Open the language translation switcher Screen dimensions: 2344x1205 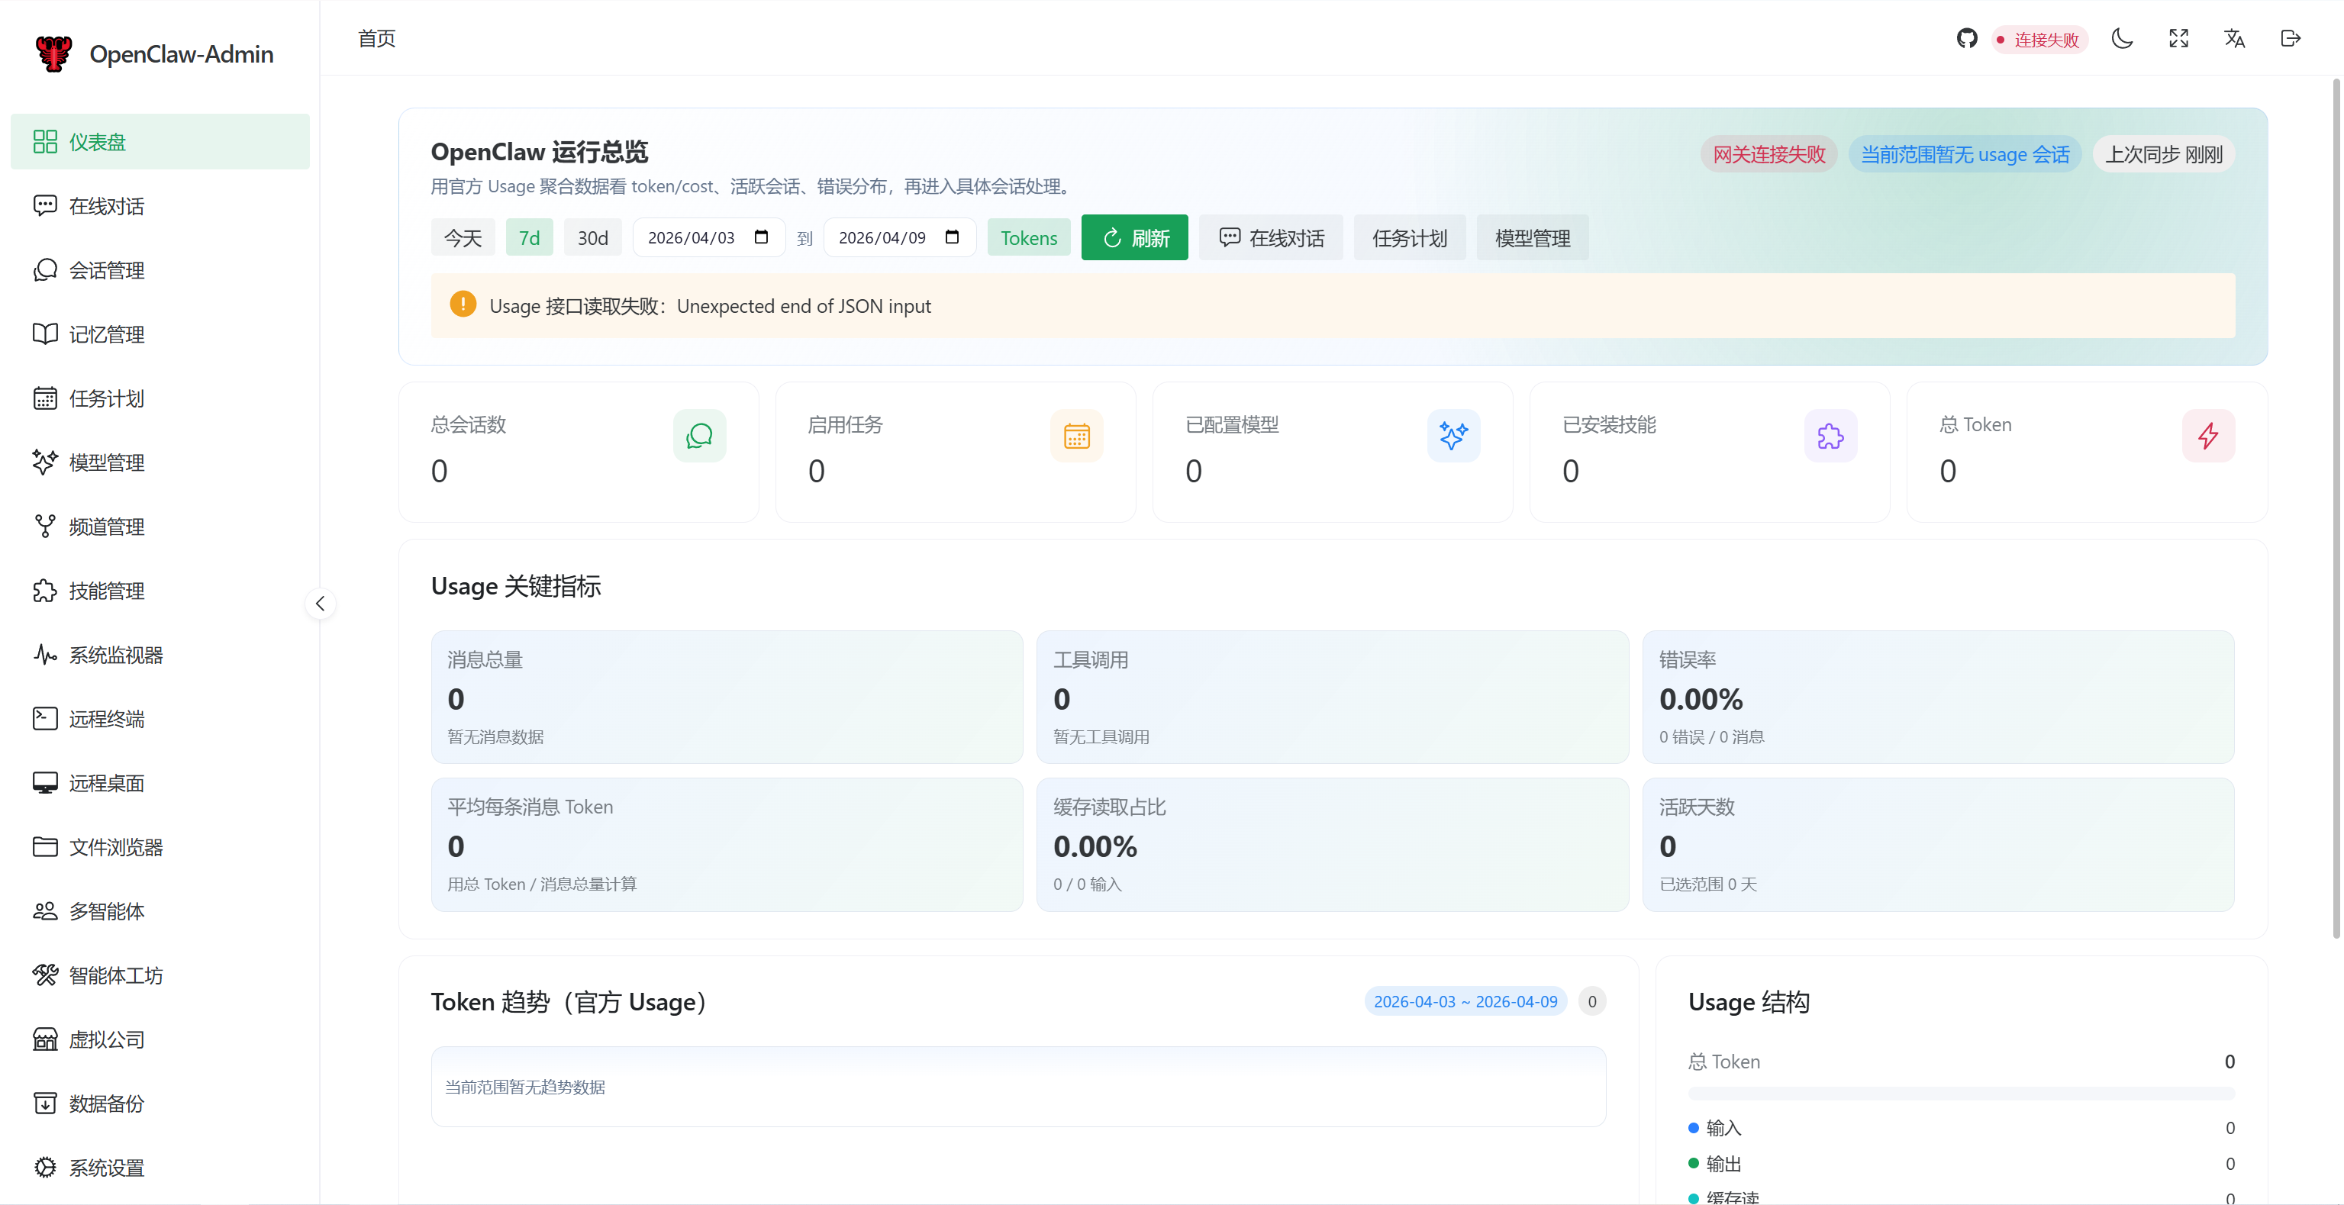[x=2234, y=38]
